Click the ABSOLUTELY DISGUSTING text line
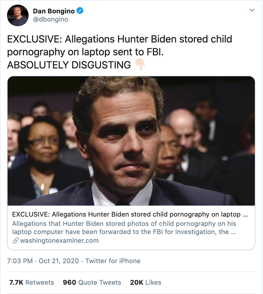263x294 pixels. coord(69,65)
